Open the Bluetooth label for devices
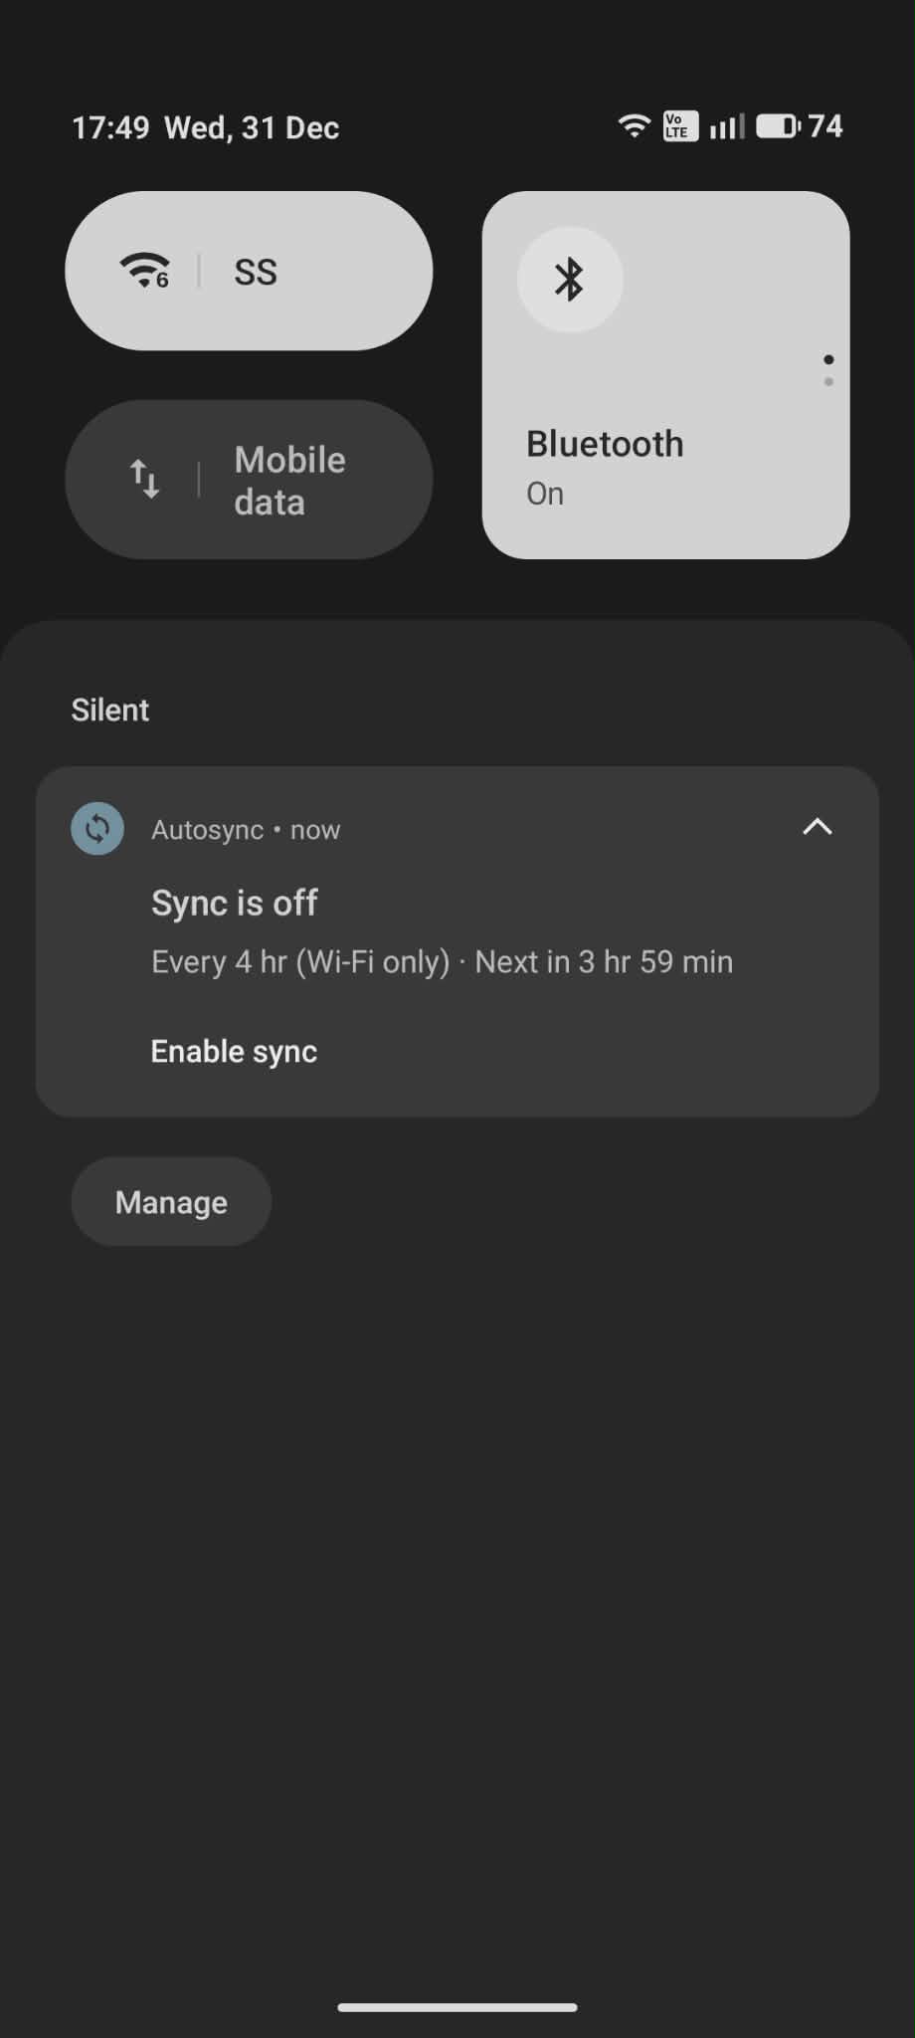The height and width of the screenshot is (2038, 915). coord(605,444)
